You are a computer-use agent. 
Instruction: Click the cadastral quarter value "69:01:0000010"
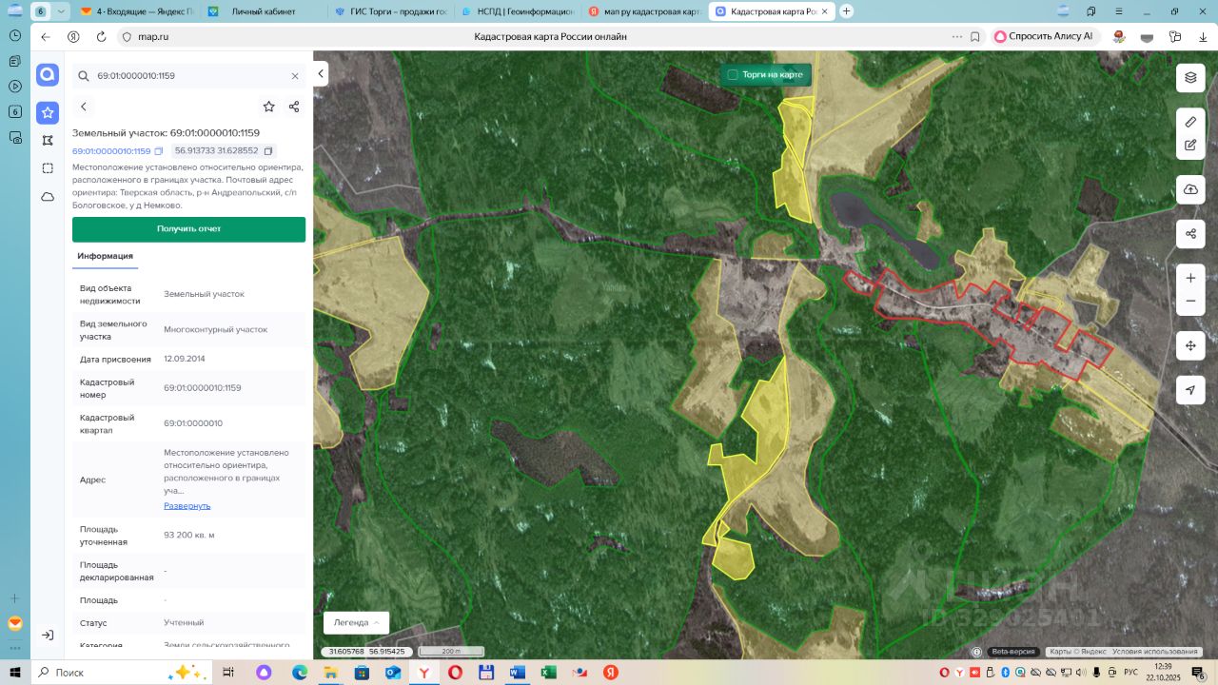[x=193, y=423]
